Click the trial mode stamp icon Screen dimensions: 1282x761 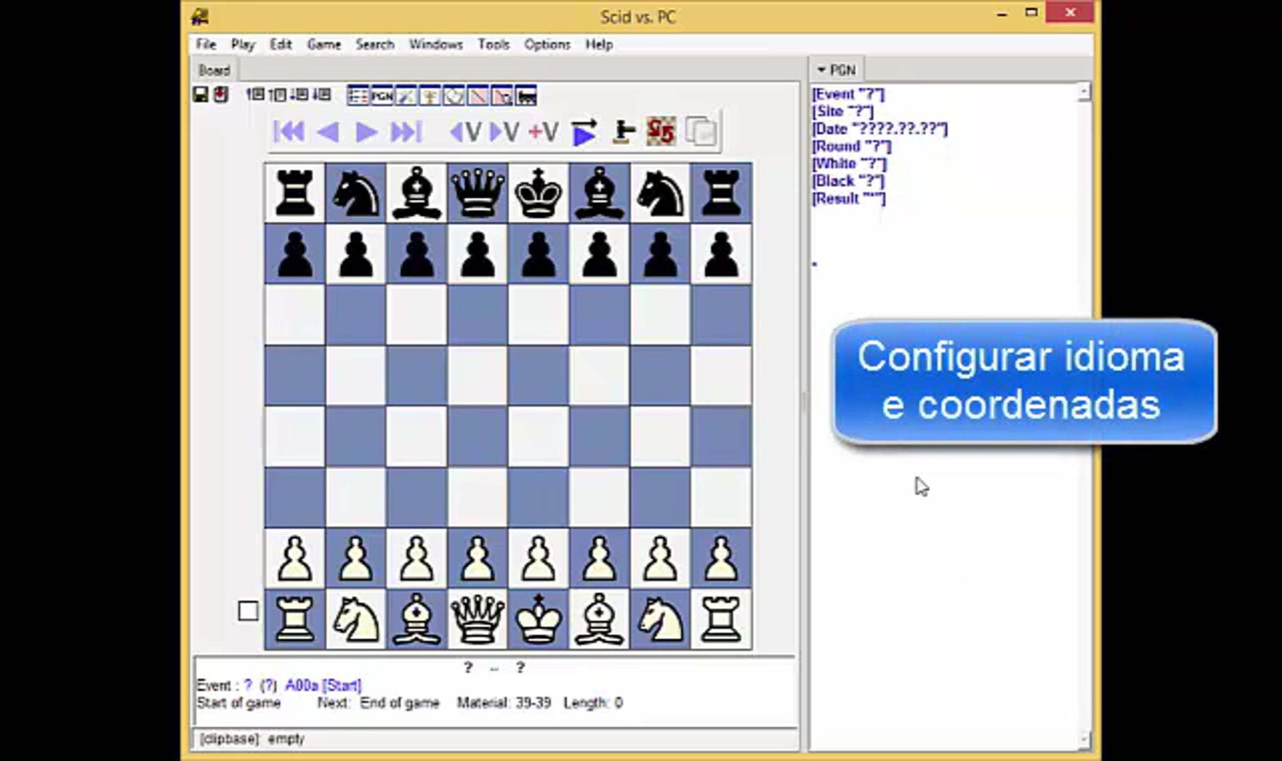click(x=623, y=131)
